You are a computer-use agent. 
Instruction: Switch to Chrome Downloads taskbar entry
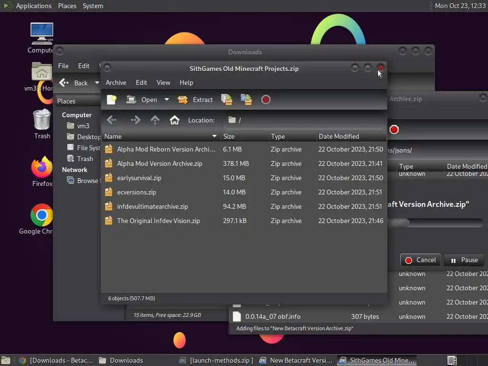(56, 360)
